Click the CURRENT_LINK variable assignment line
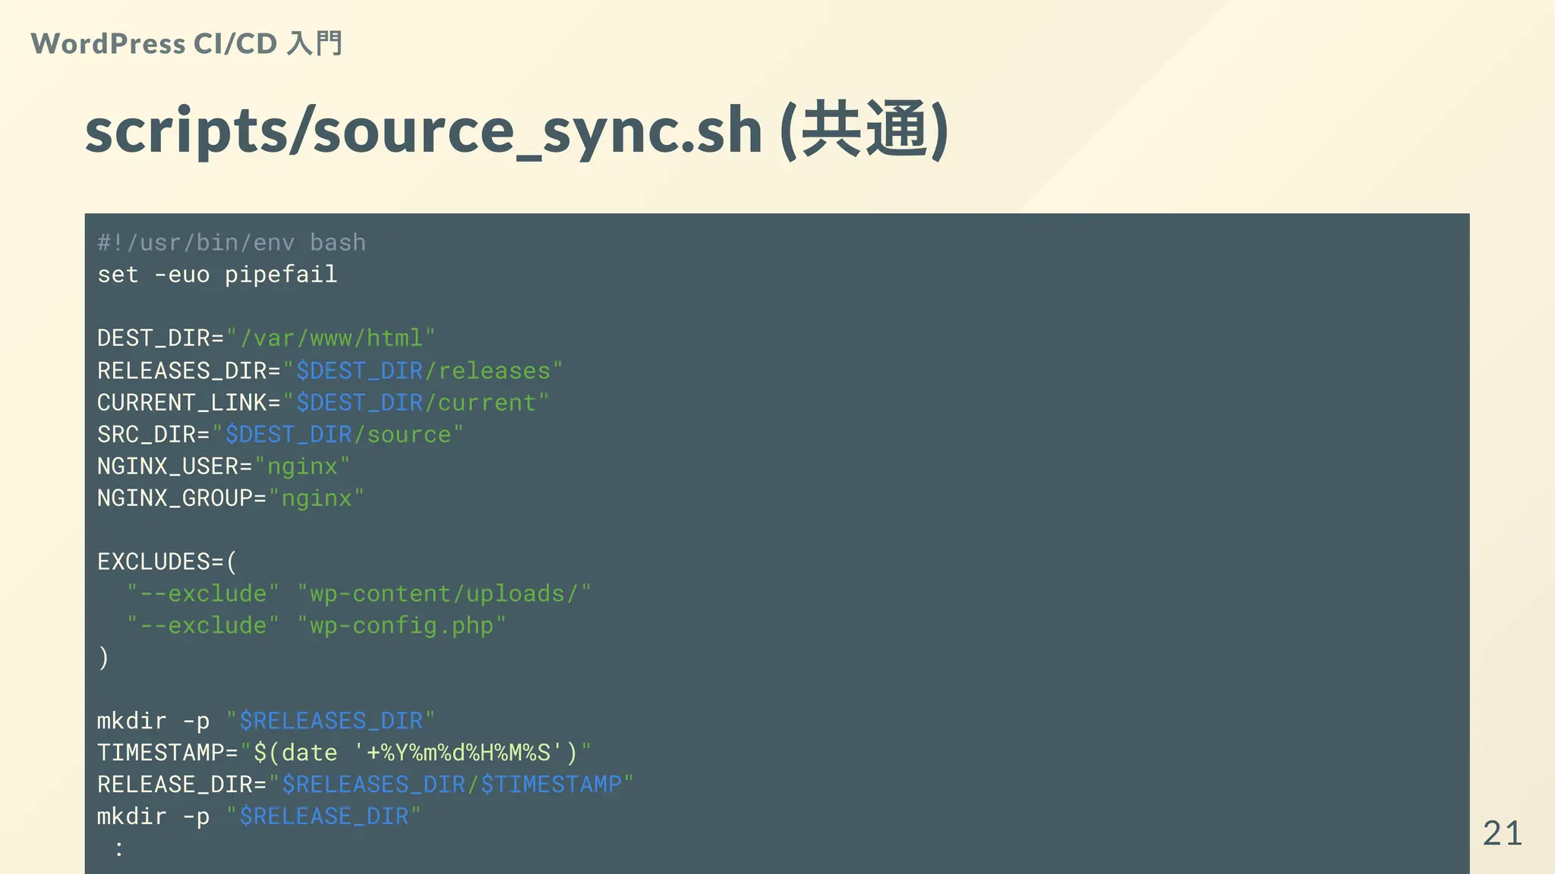 point(323,403)
